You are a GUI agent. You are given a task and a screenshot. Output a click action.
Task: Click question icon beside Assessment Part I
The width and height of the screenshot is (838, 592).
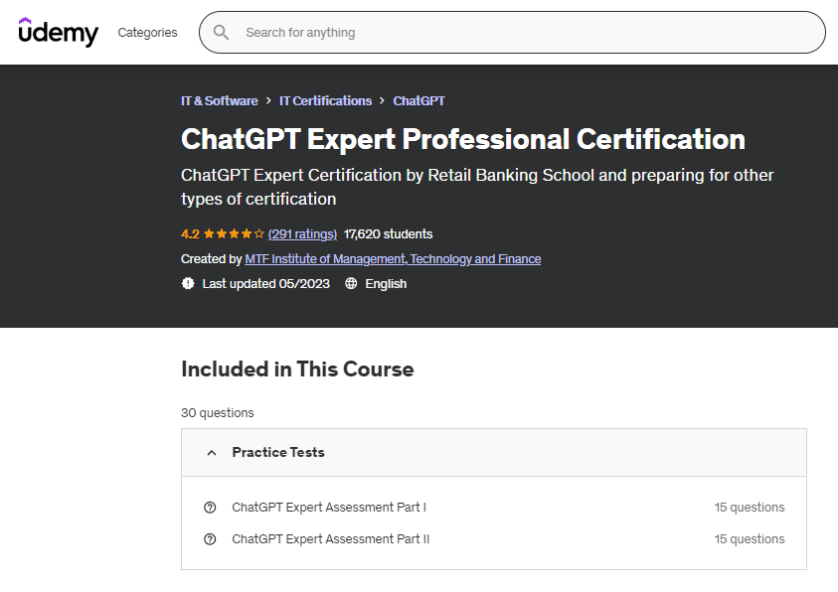coord(210,508)
